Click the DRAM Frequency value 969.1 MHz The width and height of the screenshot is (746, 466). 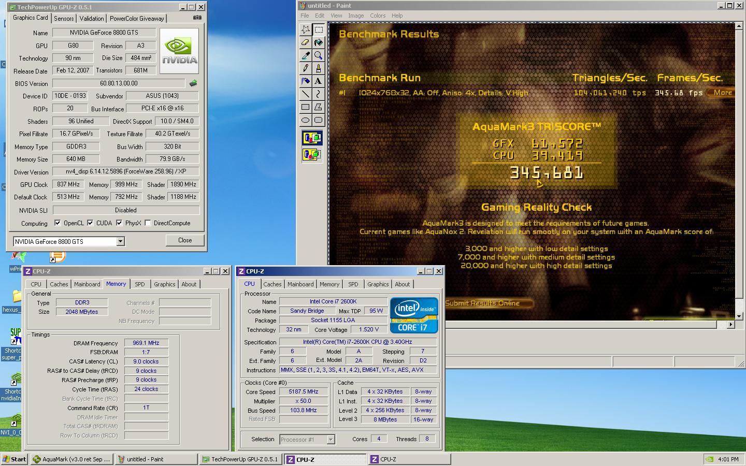[x=146, y=343]
